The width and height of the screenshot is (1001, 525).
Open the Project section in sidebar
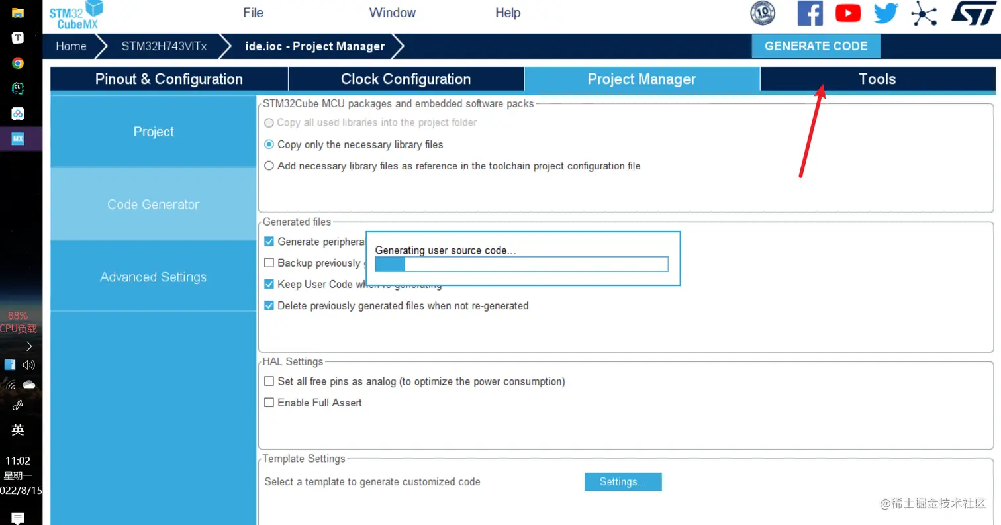pyautogui.click(x=153, y=132)
